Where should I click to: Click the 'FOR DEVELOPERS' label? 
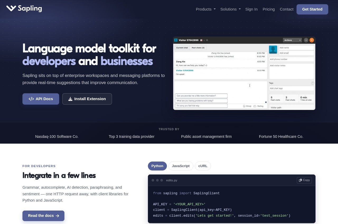tap(39, 166)
